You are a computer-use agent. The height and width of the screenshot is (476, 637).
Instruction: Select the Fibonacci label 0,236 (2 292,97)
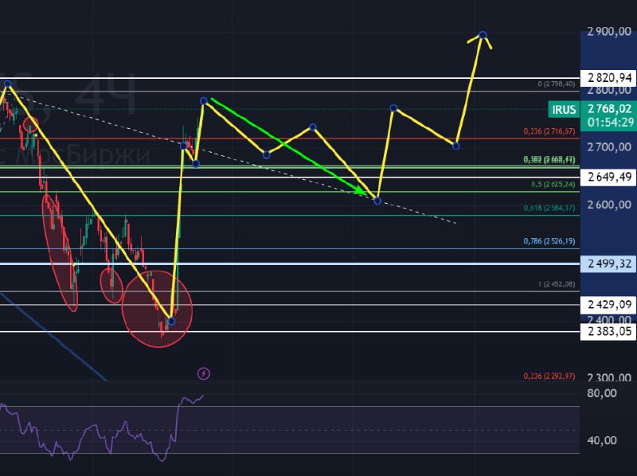click(549, 376)
